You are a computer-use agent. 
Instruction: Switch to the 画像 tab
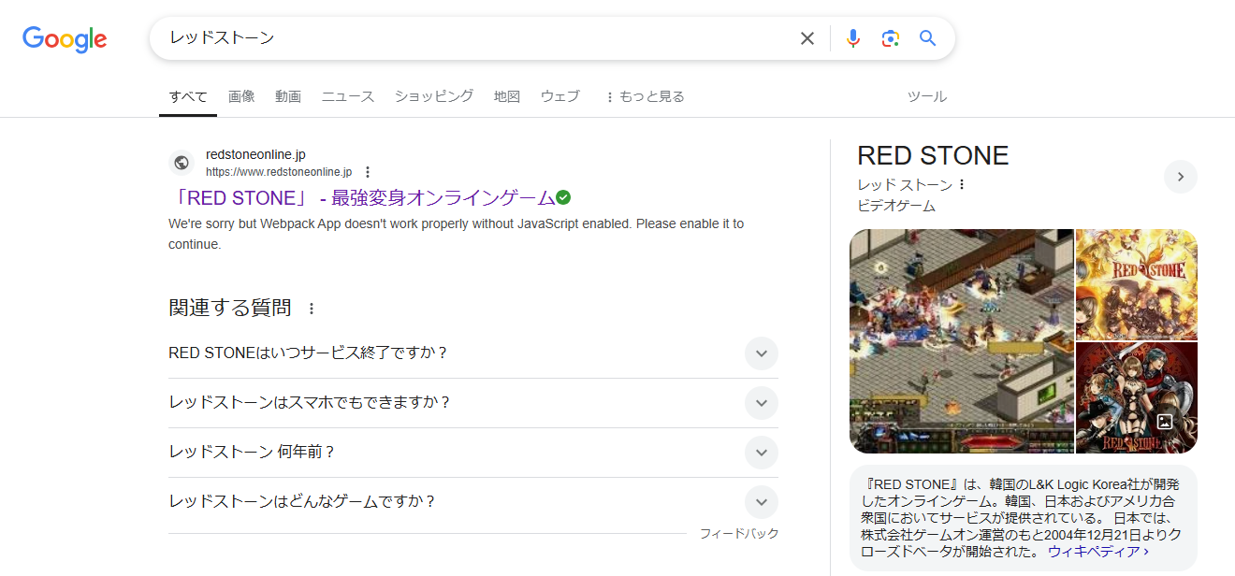tap(241, 96)
